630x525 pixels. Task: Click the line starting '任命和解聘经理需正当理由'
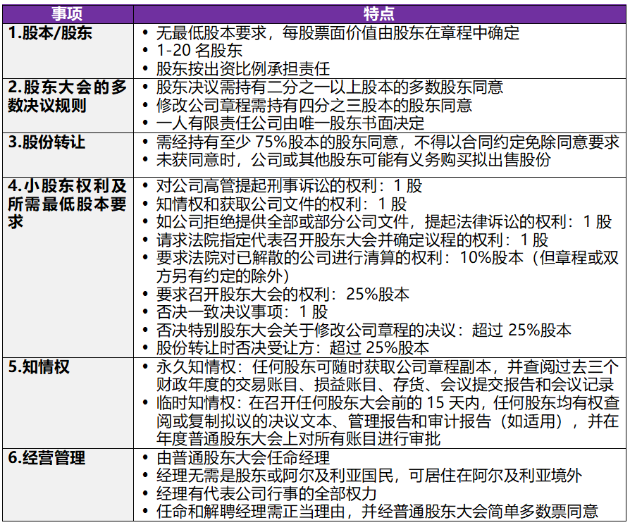point(377,512)
